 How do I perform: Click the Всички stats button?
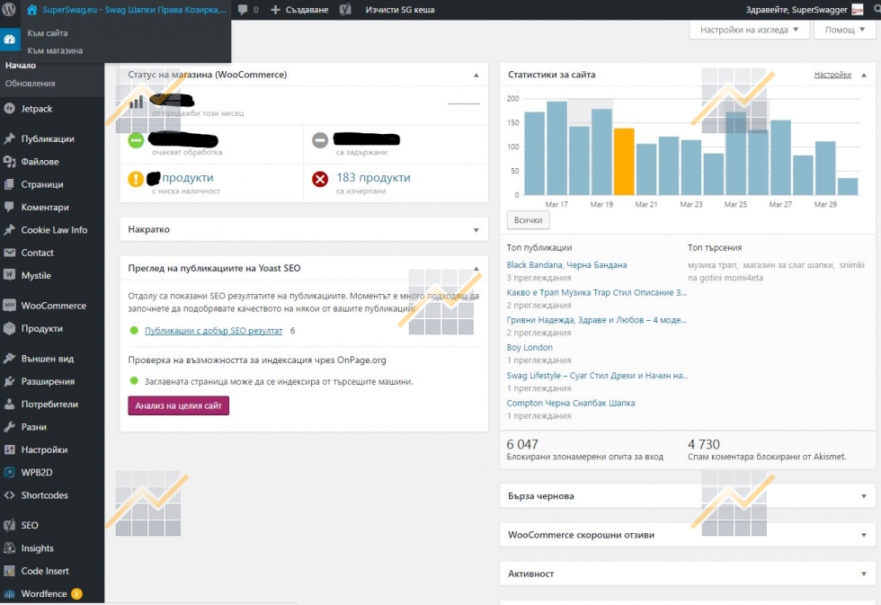(529, 220)
